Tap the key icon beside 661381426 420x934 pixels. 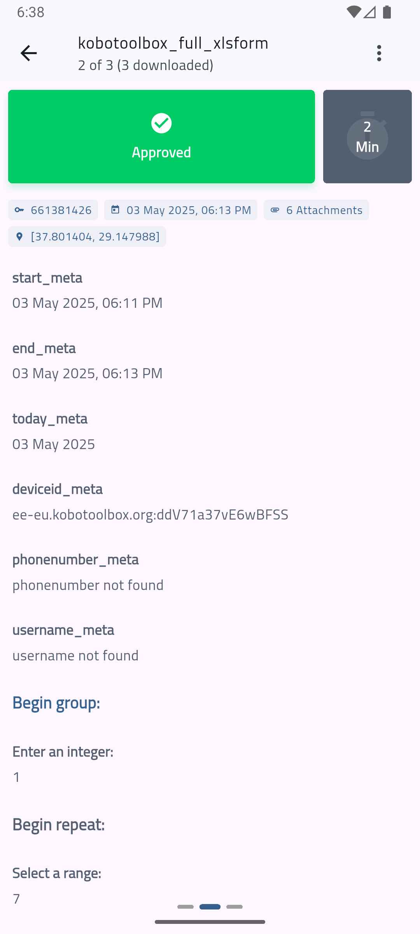tap(19, 210)
